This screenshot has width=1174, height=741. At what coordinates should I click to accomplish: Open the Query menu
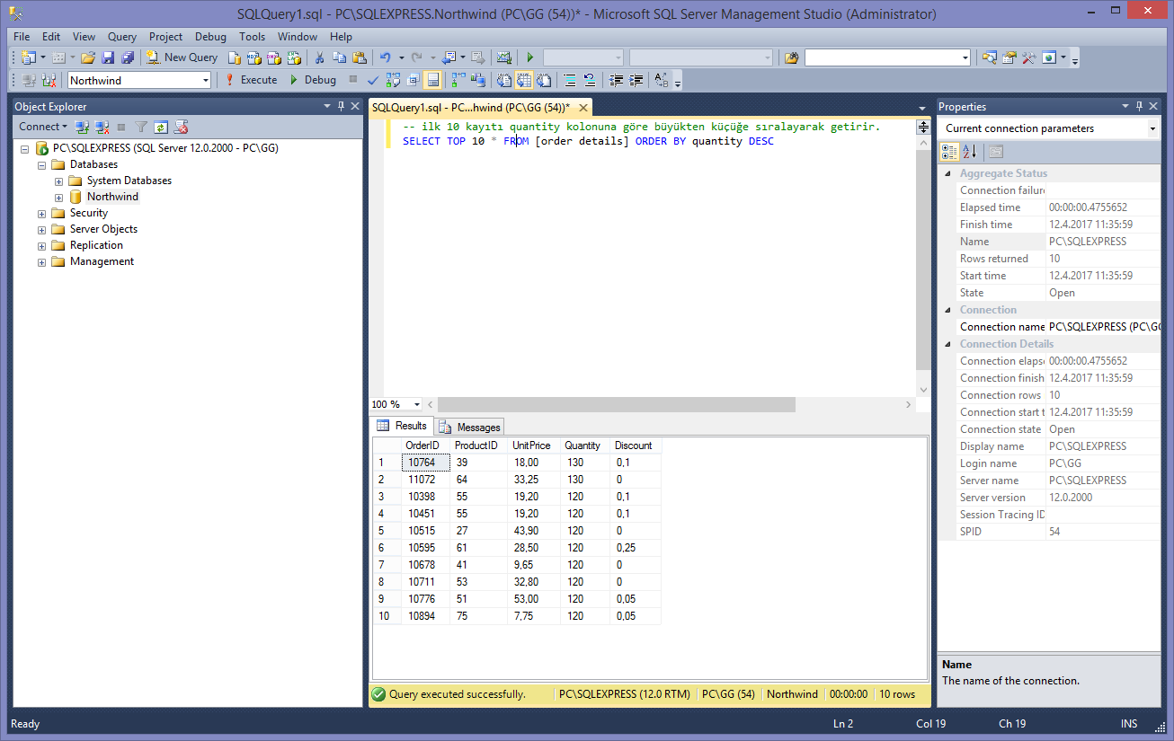(122, 37)
